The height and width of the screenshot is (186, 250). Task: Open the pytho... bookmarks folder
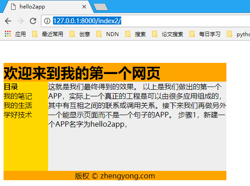coord(238,34)
